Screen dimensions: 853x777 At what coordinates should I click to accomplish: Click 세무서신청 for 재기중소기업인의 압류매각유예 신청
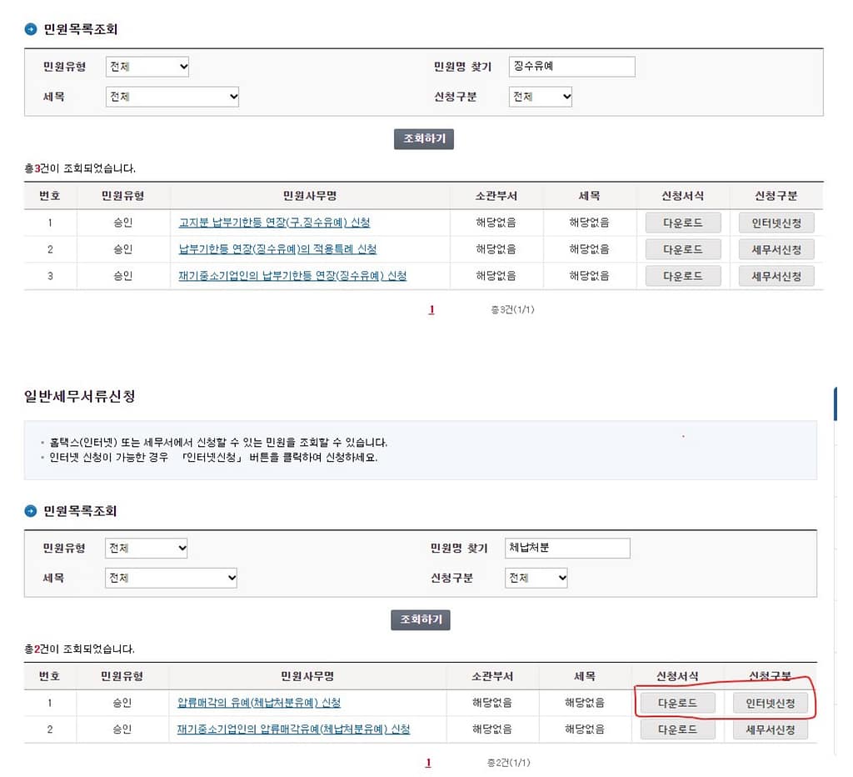point(771,729)
